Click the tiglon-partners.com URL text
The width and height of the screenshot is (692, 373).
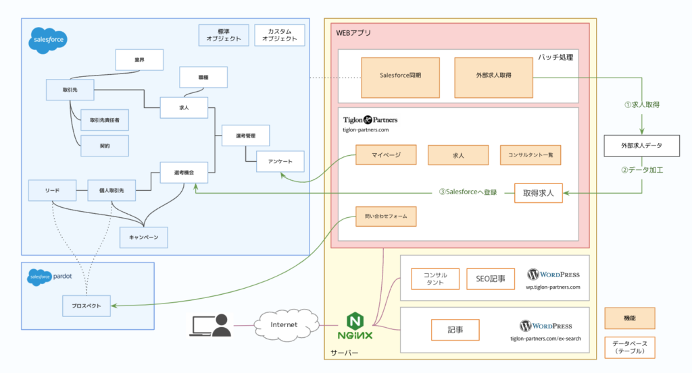point(366,130)
